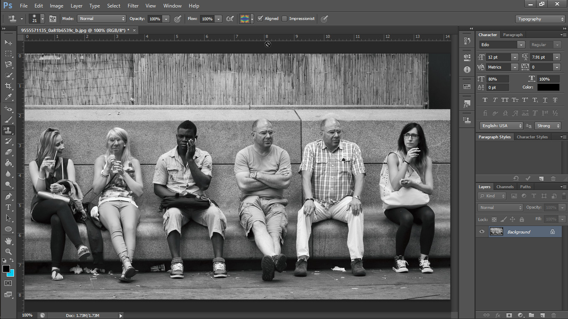Select the Move tool
This screenshot has width=568, height=319.
click(x=8, y=43)
